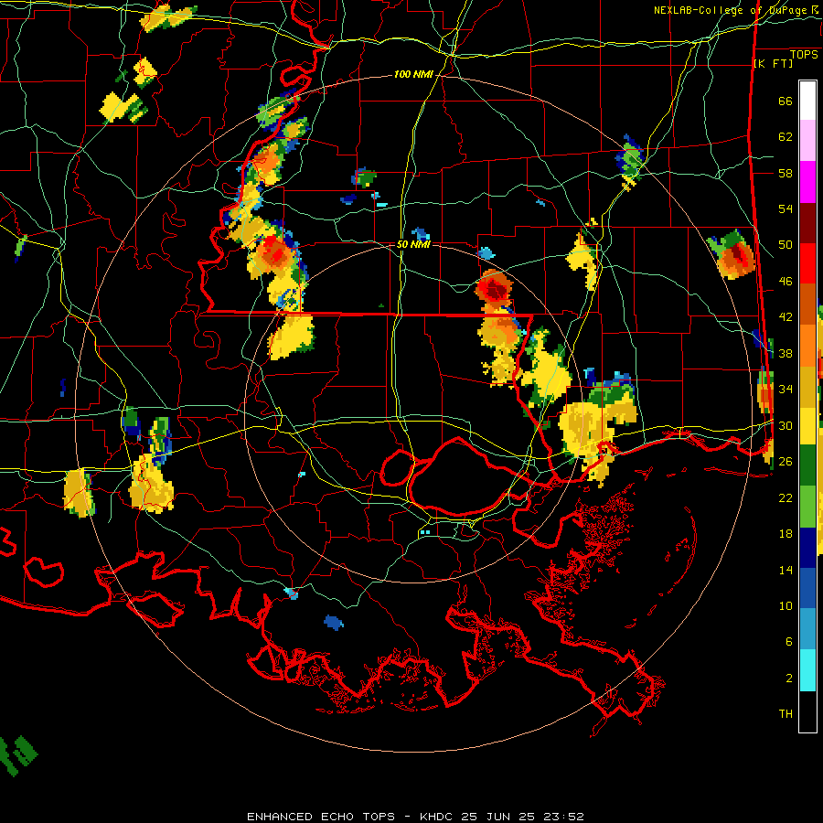Click legend value 26

pos(786,462)
